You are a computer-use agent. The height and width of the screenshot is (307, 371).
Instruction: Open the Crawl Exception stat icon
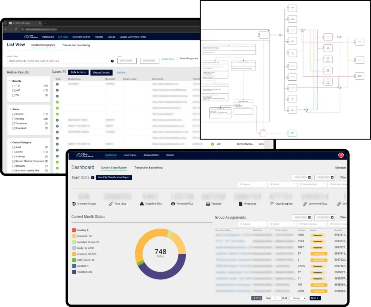pyautogui.click(x=272, y=203)
